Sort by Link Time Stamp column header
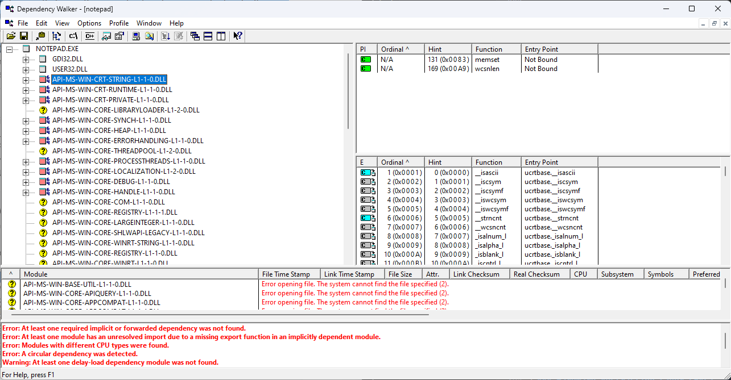 coord(352,274)
